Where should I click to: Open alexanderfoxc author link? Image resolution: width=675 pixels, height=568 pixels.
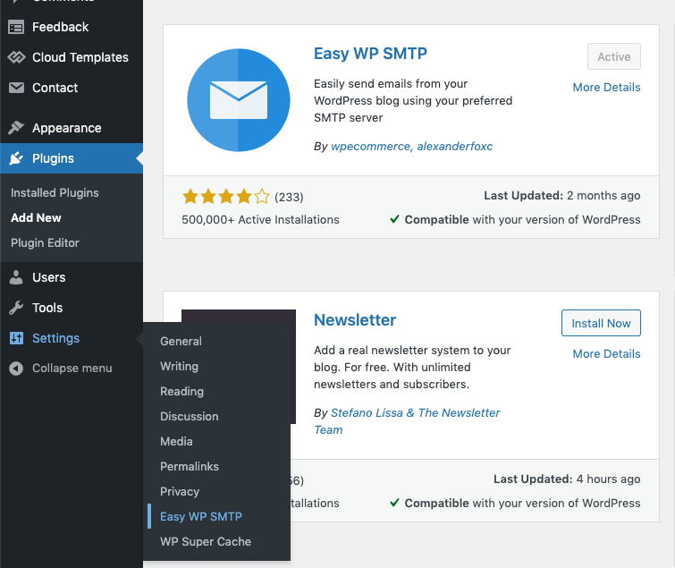(x=454, y=147)
